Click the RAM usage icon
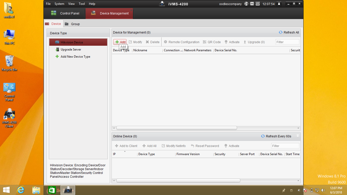This screenshot has width=347, height=195. 258,4
